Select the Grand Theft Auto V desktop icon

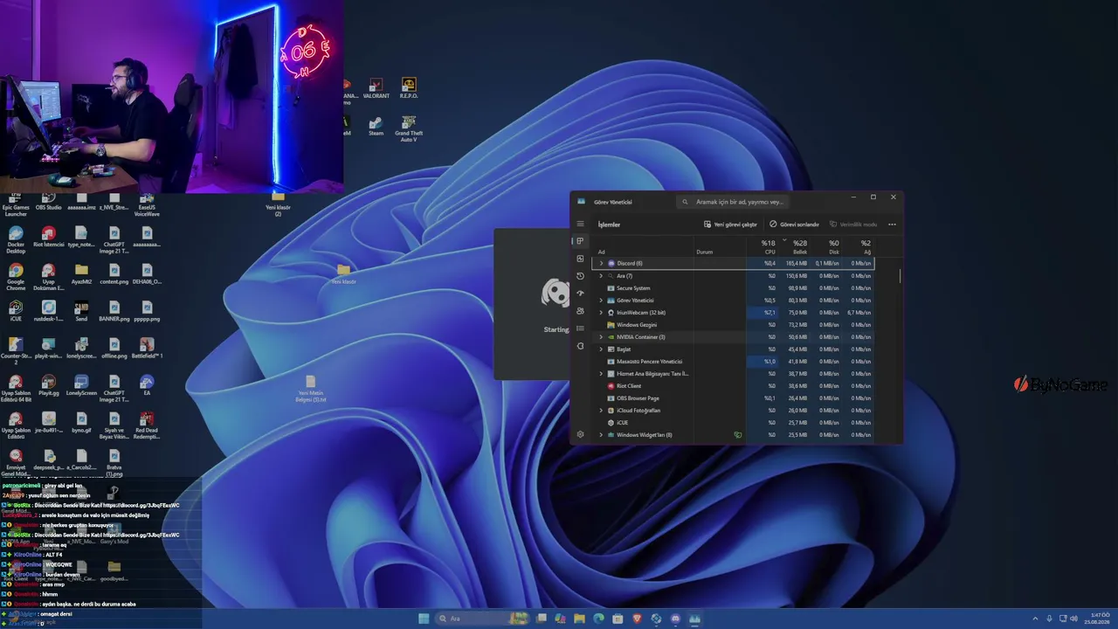click(x=409, y=129)
